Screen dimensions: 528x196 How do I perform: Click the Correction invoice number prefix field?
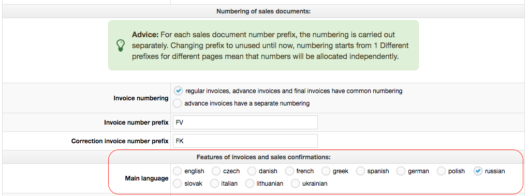tap(245, 141)
